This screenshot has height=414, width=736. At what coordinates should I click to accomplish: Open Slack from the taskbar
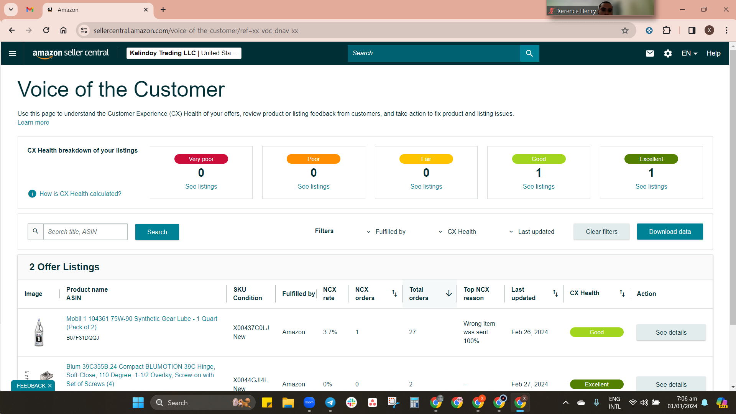(x=351, y=402)
